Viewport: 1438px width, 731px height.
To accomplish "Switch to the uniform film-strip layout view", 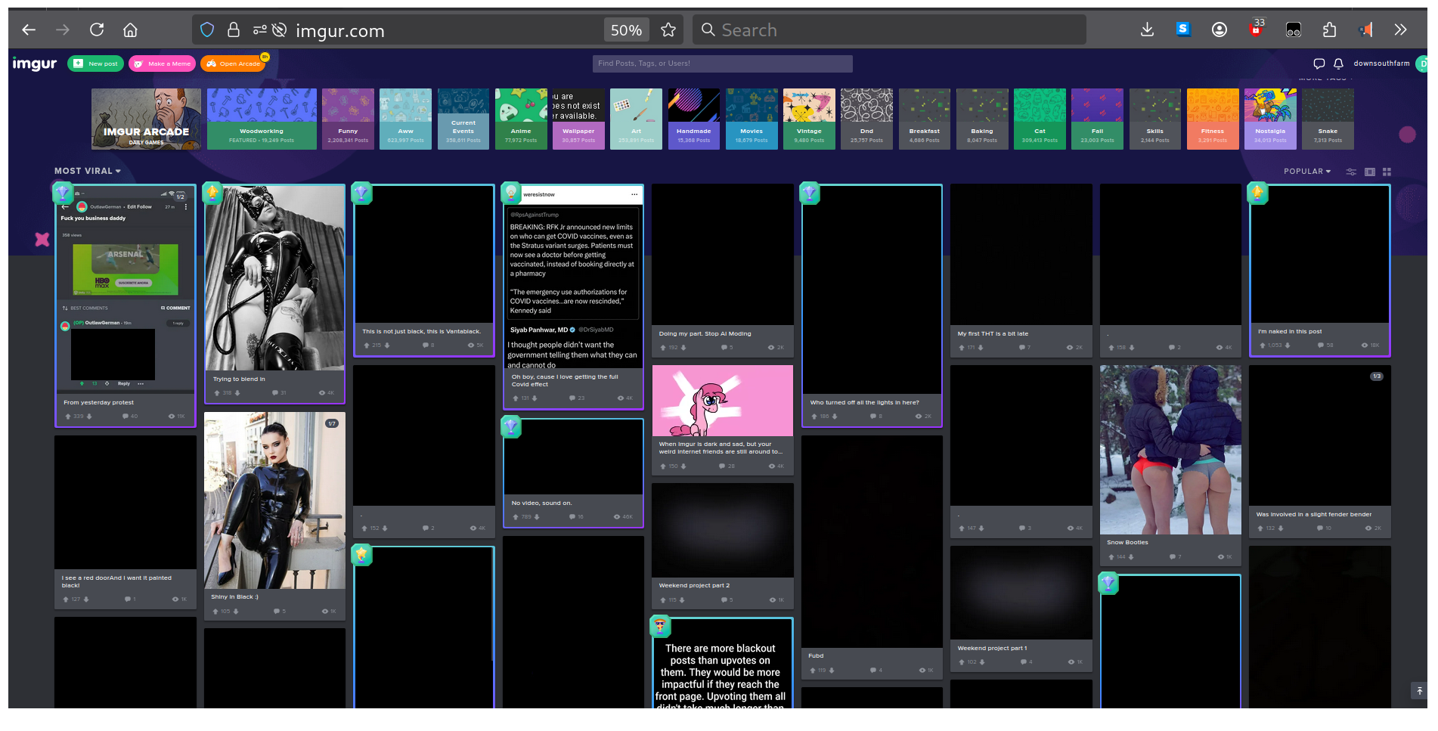I will point(1369,172).
